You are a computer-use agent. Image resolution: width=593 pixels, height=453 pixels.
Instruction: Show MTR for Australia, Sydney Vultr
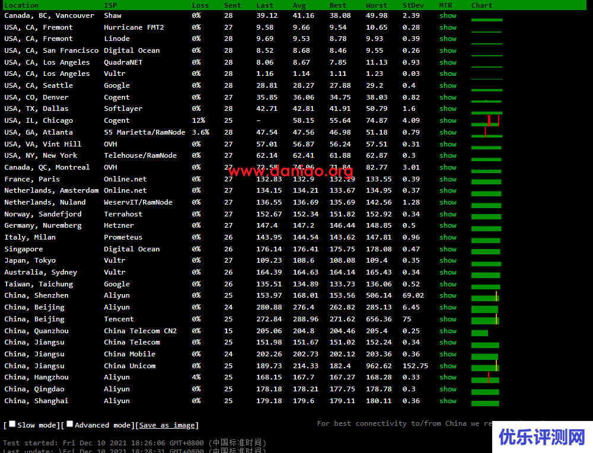448,272
